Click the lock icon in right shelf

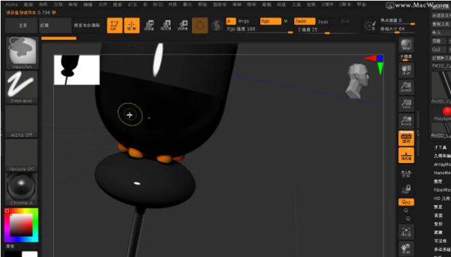pyautogui.click(x=406, y=189)
